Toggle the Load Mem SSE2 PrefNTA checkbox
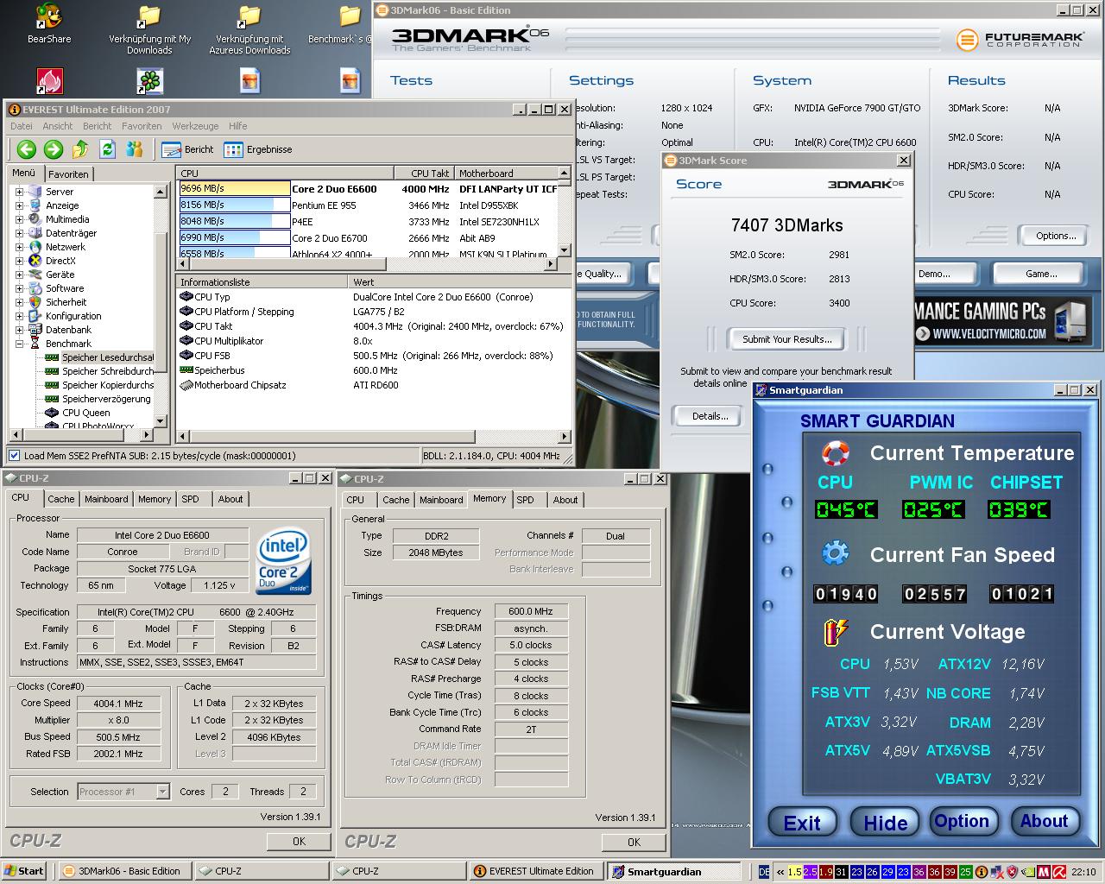The image size is (1105, 884). 14,456
